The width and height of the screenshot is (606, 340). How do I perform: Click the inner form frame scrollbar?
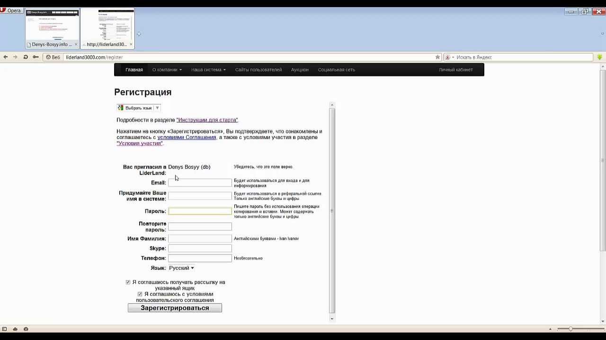(332, 211)
